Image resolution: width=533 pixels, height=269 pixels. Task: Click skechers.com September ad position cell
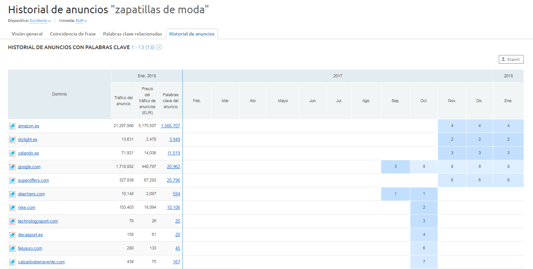tap(395, 194)
